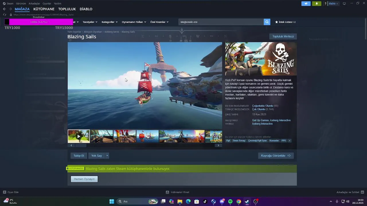Open the diablo account dropdown

point(333,3)
